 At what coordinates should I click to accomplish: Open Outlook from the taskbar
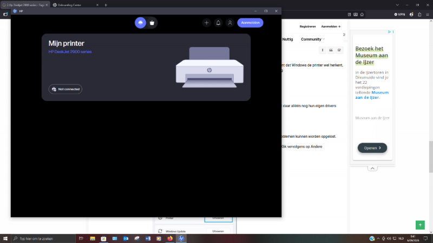[x=126, y=239]
